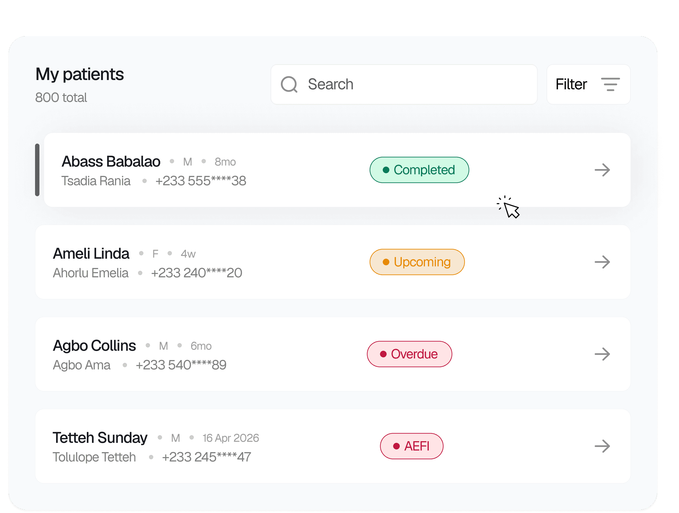Click the My patients heading
The height and width of the screenshot is (513, 679).
pos(79,74)
